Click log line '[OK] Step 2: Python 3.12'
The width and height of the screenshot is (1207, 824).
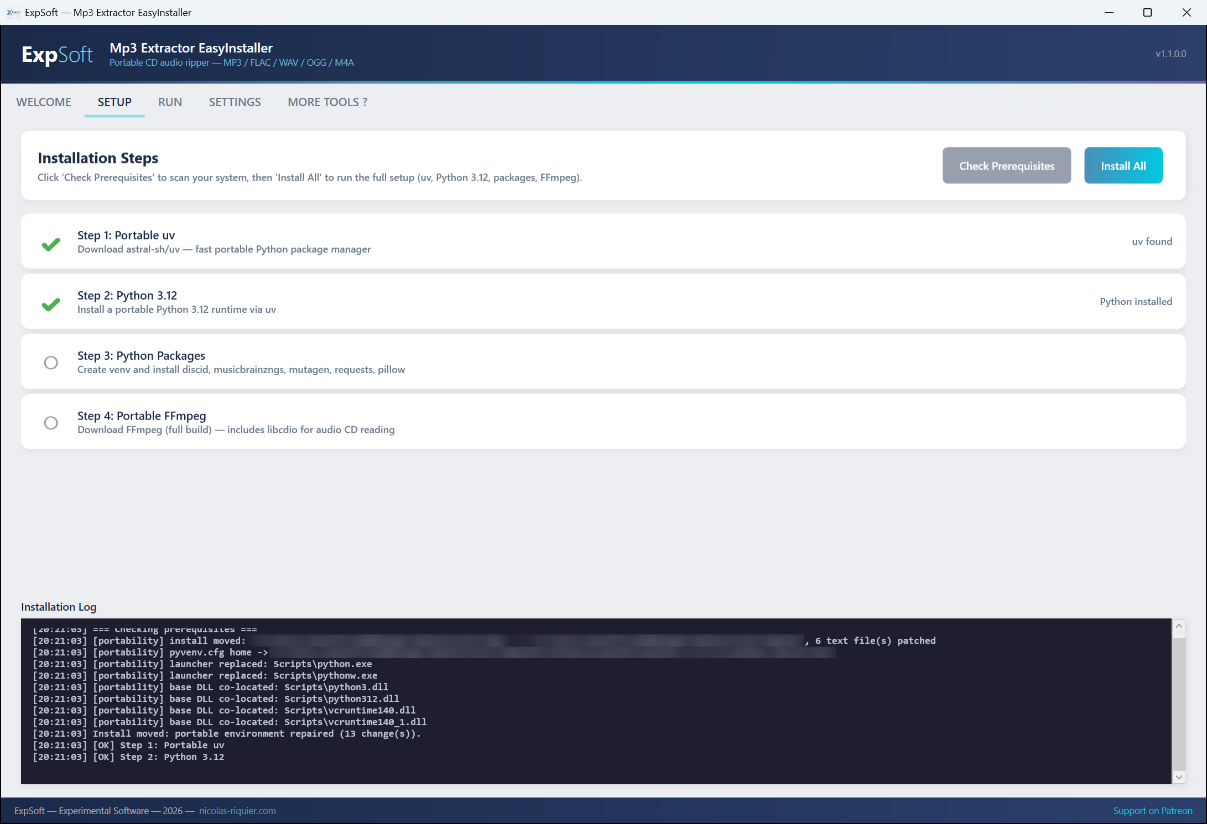pyautogui.click(x=128, y=757)
